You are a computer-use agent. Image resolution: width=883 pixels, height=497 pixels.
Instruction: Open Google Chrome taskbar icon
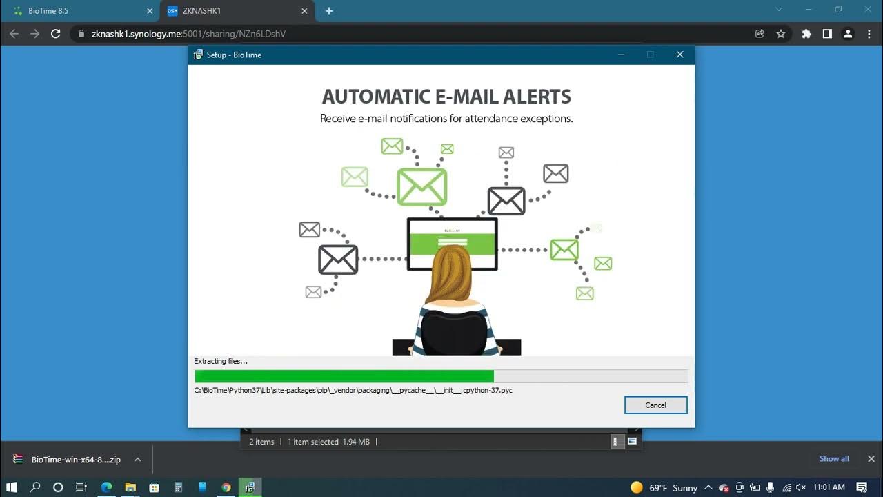(x=226, y=487)
